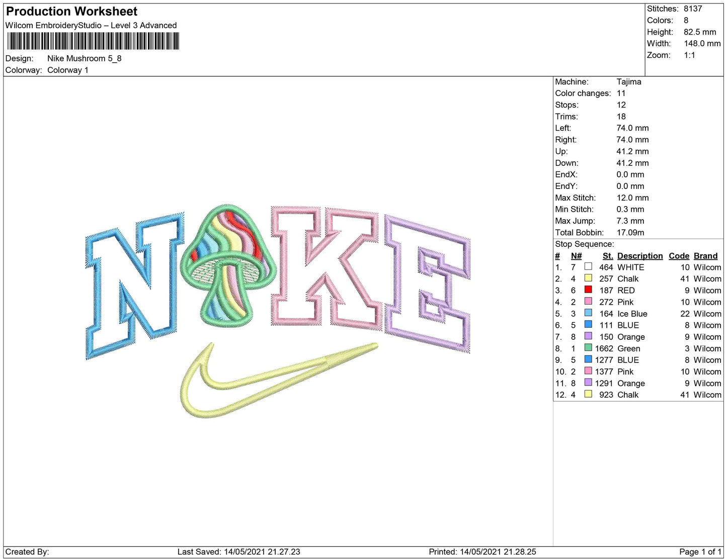Select the Green color swatch
Viewport: 727px width, 559px height.
point(588,347)
